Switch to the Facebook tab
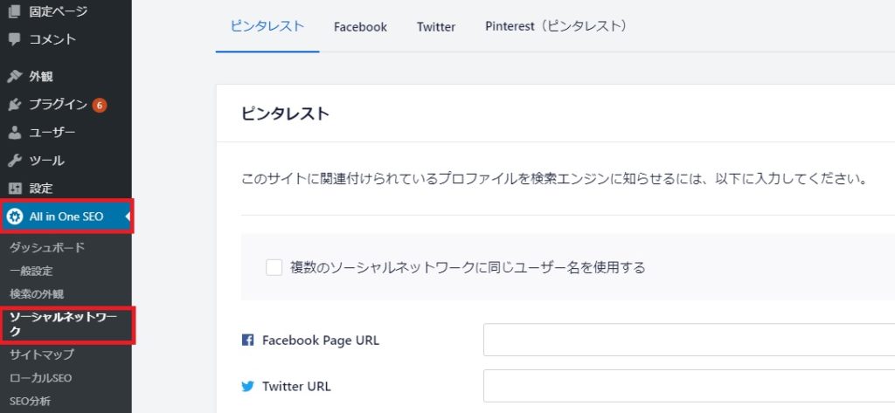 [360, 27]
